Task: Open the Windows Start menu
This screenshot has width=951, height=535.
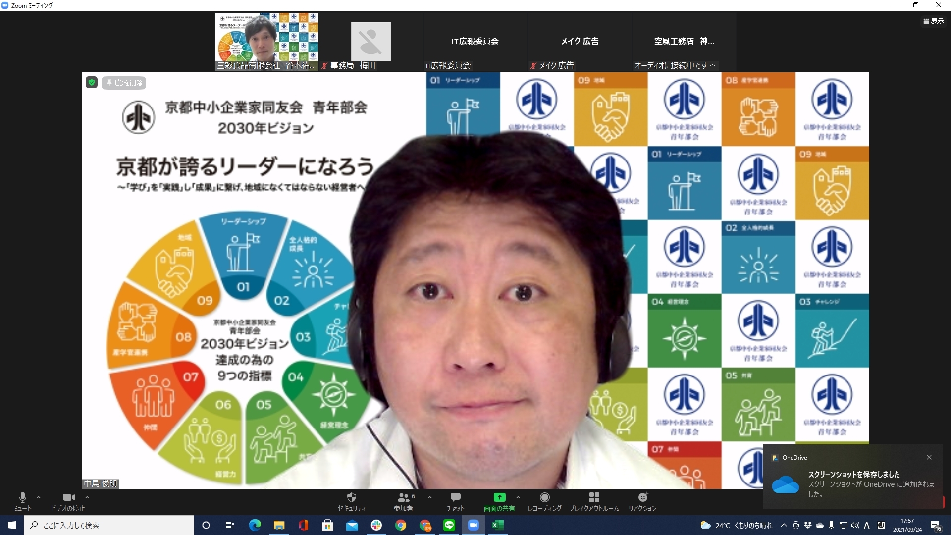Action: pyautogui.click(x=12, y=525)
